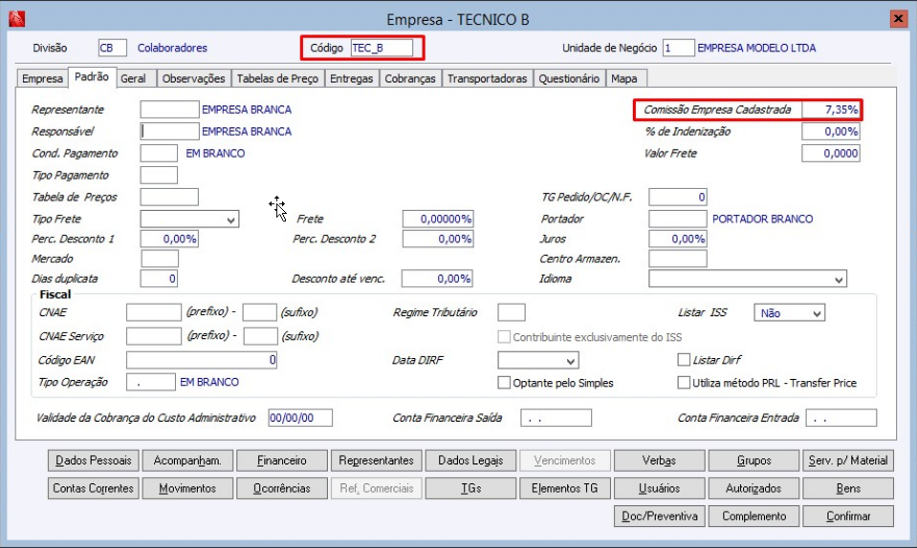Open the Usuários button

pyautogui.click(x=660, y=489)
